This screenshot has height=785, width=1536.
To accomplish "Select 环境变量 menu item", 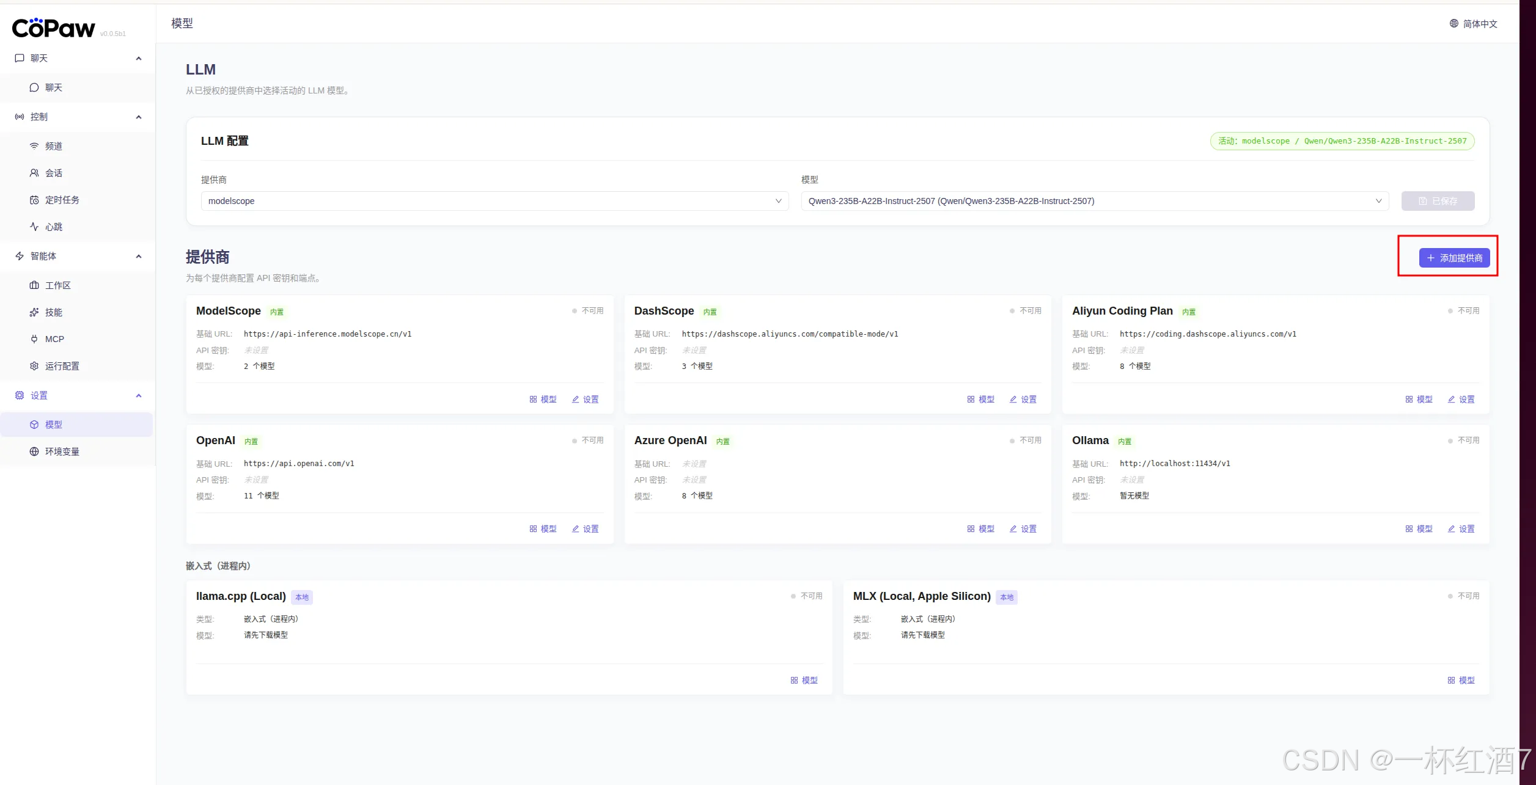I will point(62,451).
